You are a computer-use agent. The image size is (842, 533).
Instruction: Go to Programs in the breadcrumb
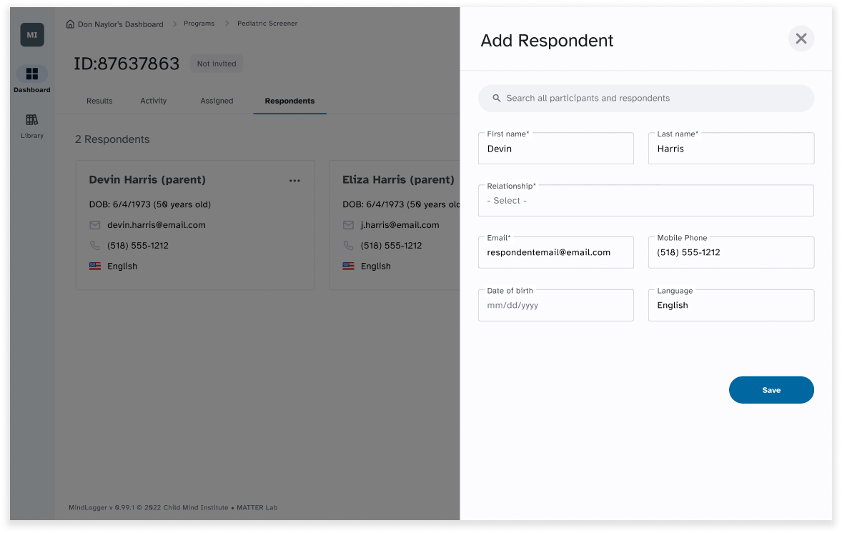click(199, 24)
